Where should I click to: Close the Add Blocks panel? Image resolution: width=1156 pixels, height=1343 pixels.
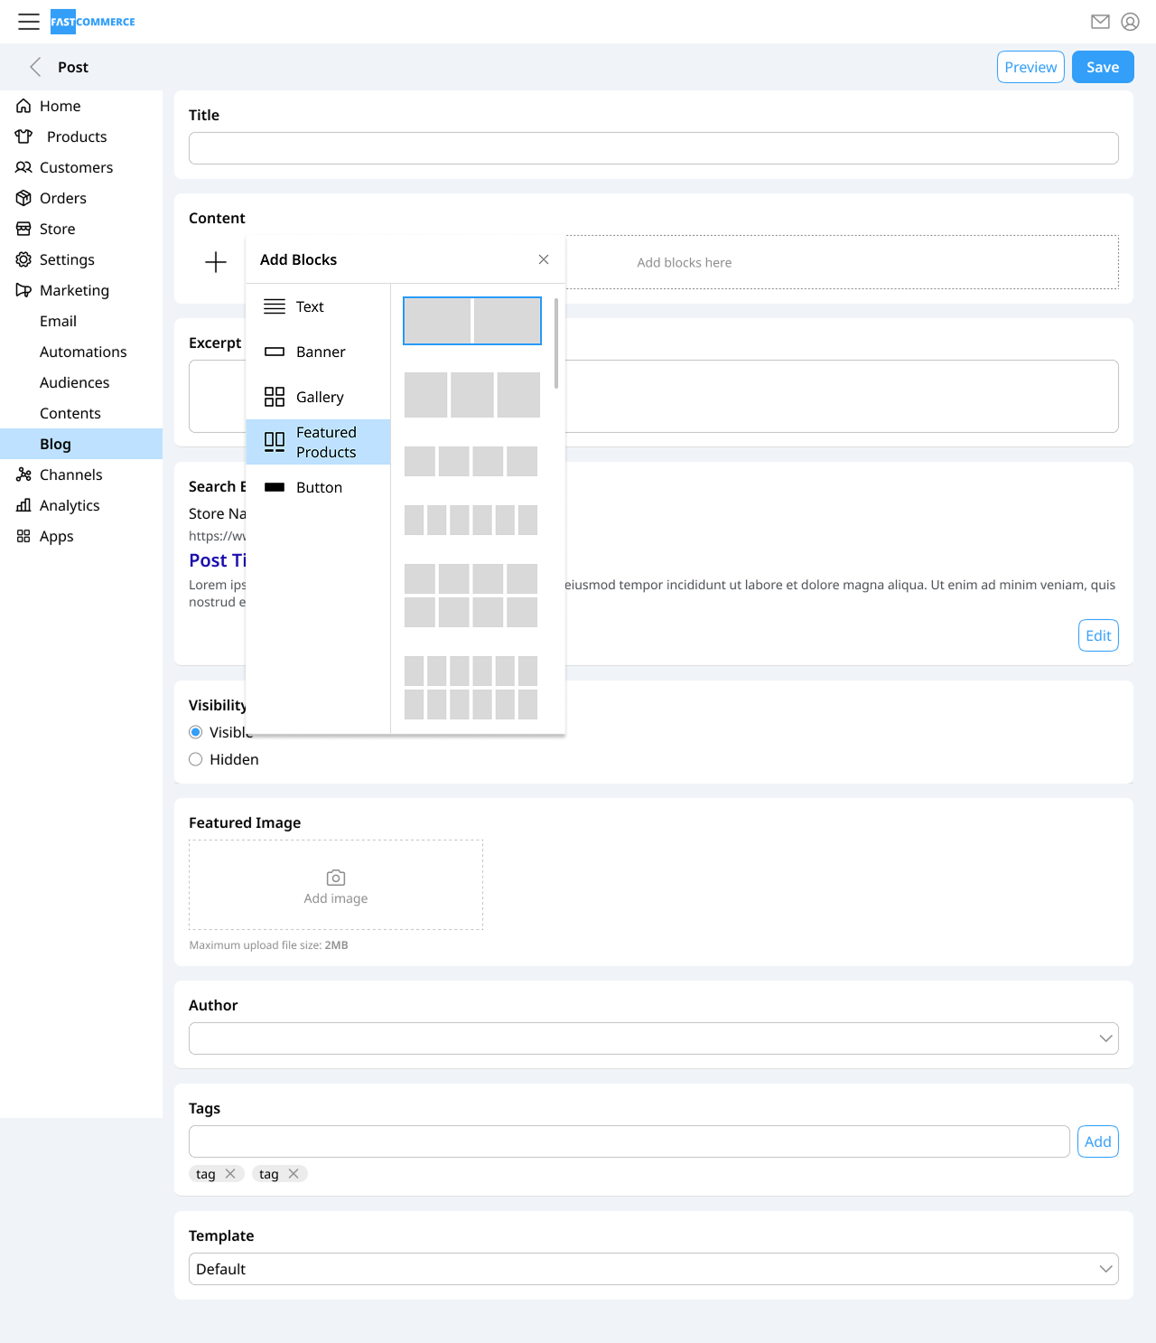(x=544, y=259)
